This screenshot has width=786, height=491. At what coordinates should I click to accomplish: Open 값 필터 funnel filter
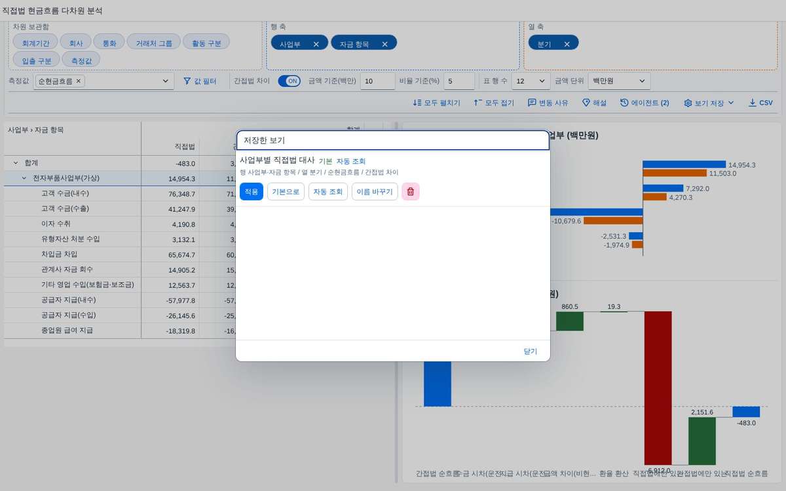point(200,81)
